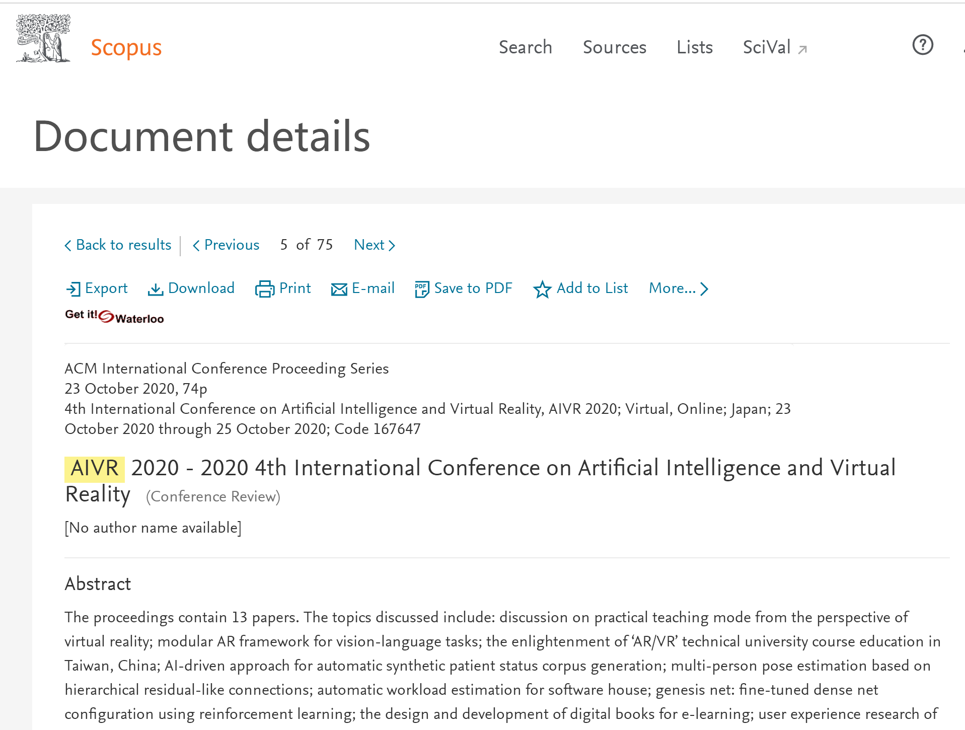
Task: Click the Print link text
Action: 295,288
